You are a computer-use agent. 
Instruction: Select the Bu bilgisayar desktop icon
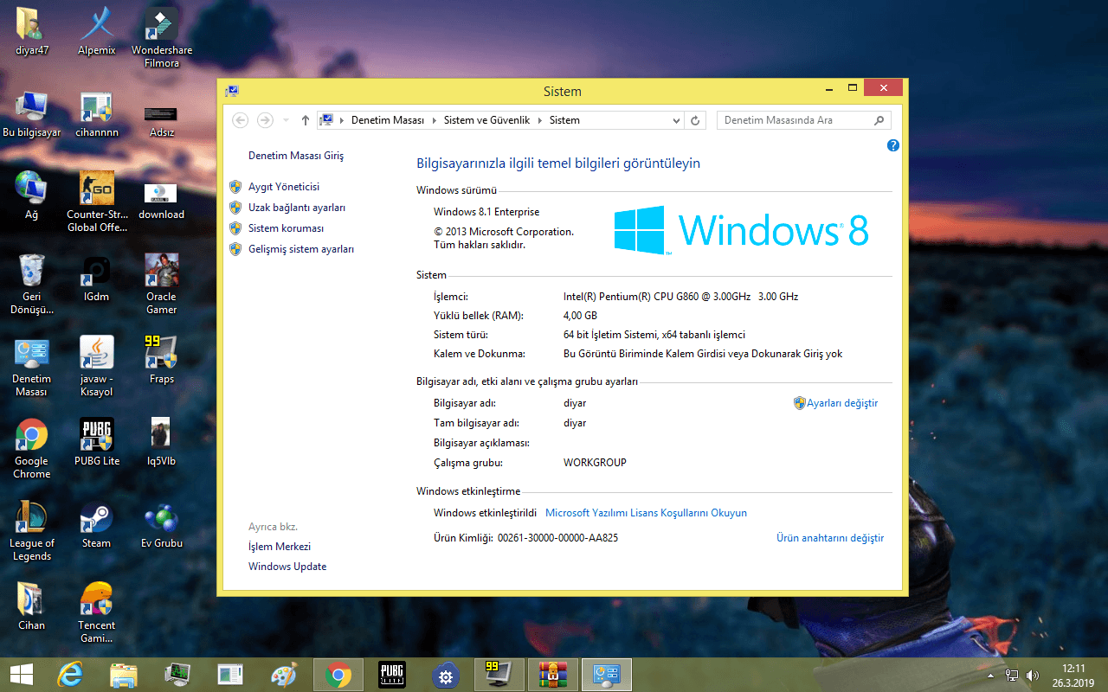pyautogui.click(x=32, y=114)
